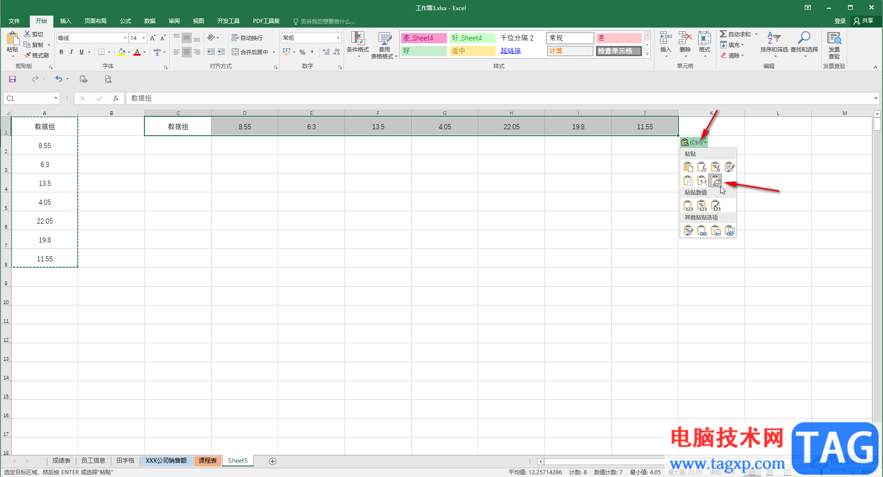Image resolution: width=883 pixels, height=477 pixels.
Task: Add a new sheet with plus icon
Action: [x=273, y=461]
